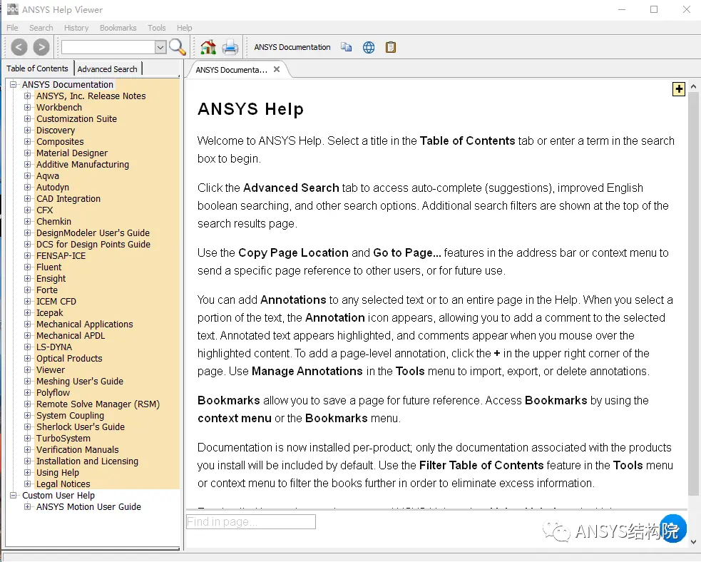Open the History menu

(76, 28)
